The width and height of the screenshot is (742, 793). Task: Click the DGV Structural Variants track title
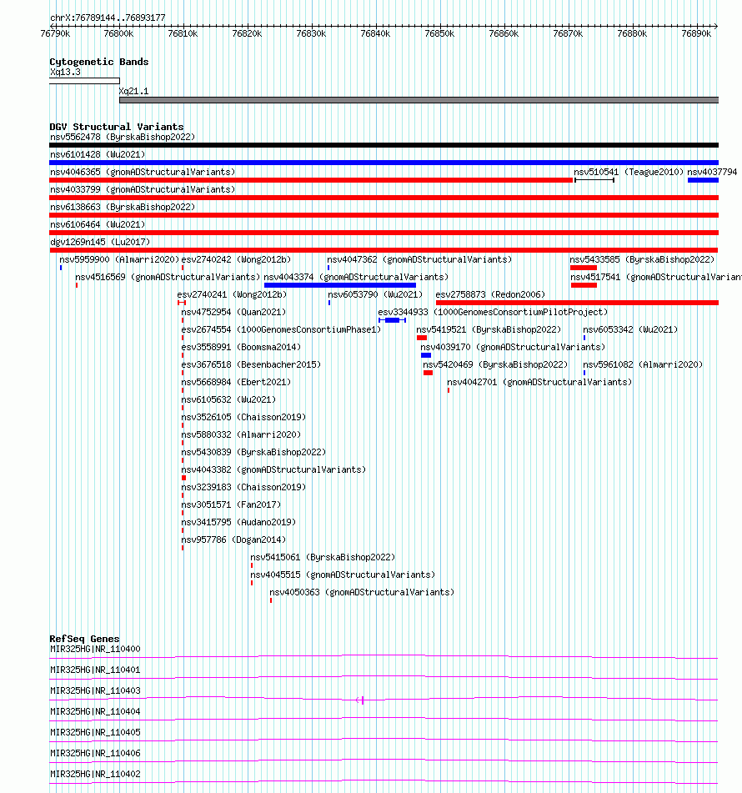tap(117, 127)
